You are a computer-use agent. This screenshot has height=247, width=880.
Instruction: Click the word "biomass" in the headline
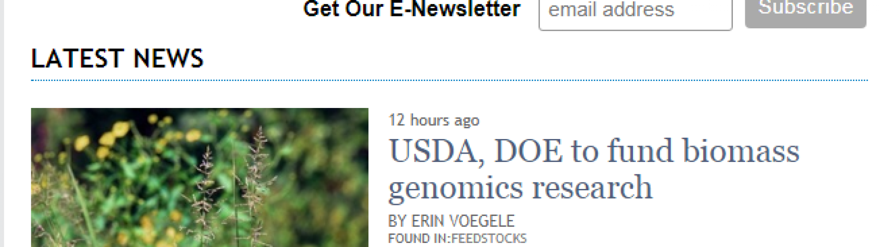pos(741,152)
